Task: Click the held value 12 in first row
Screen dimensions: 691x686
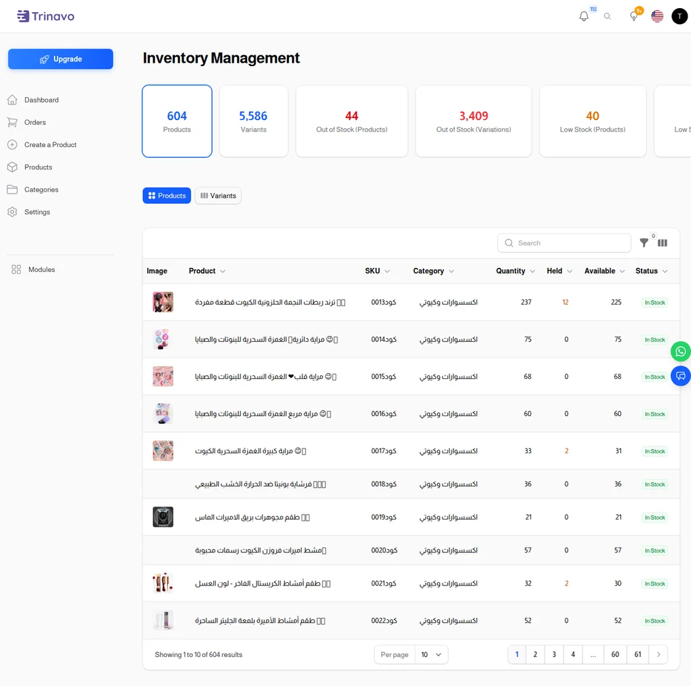Action: (x=565, y=302)
